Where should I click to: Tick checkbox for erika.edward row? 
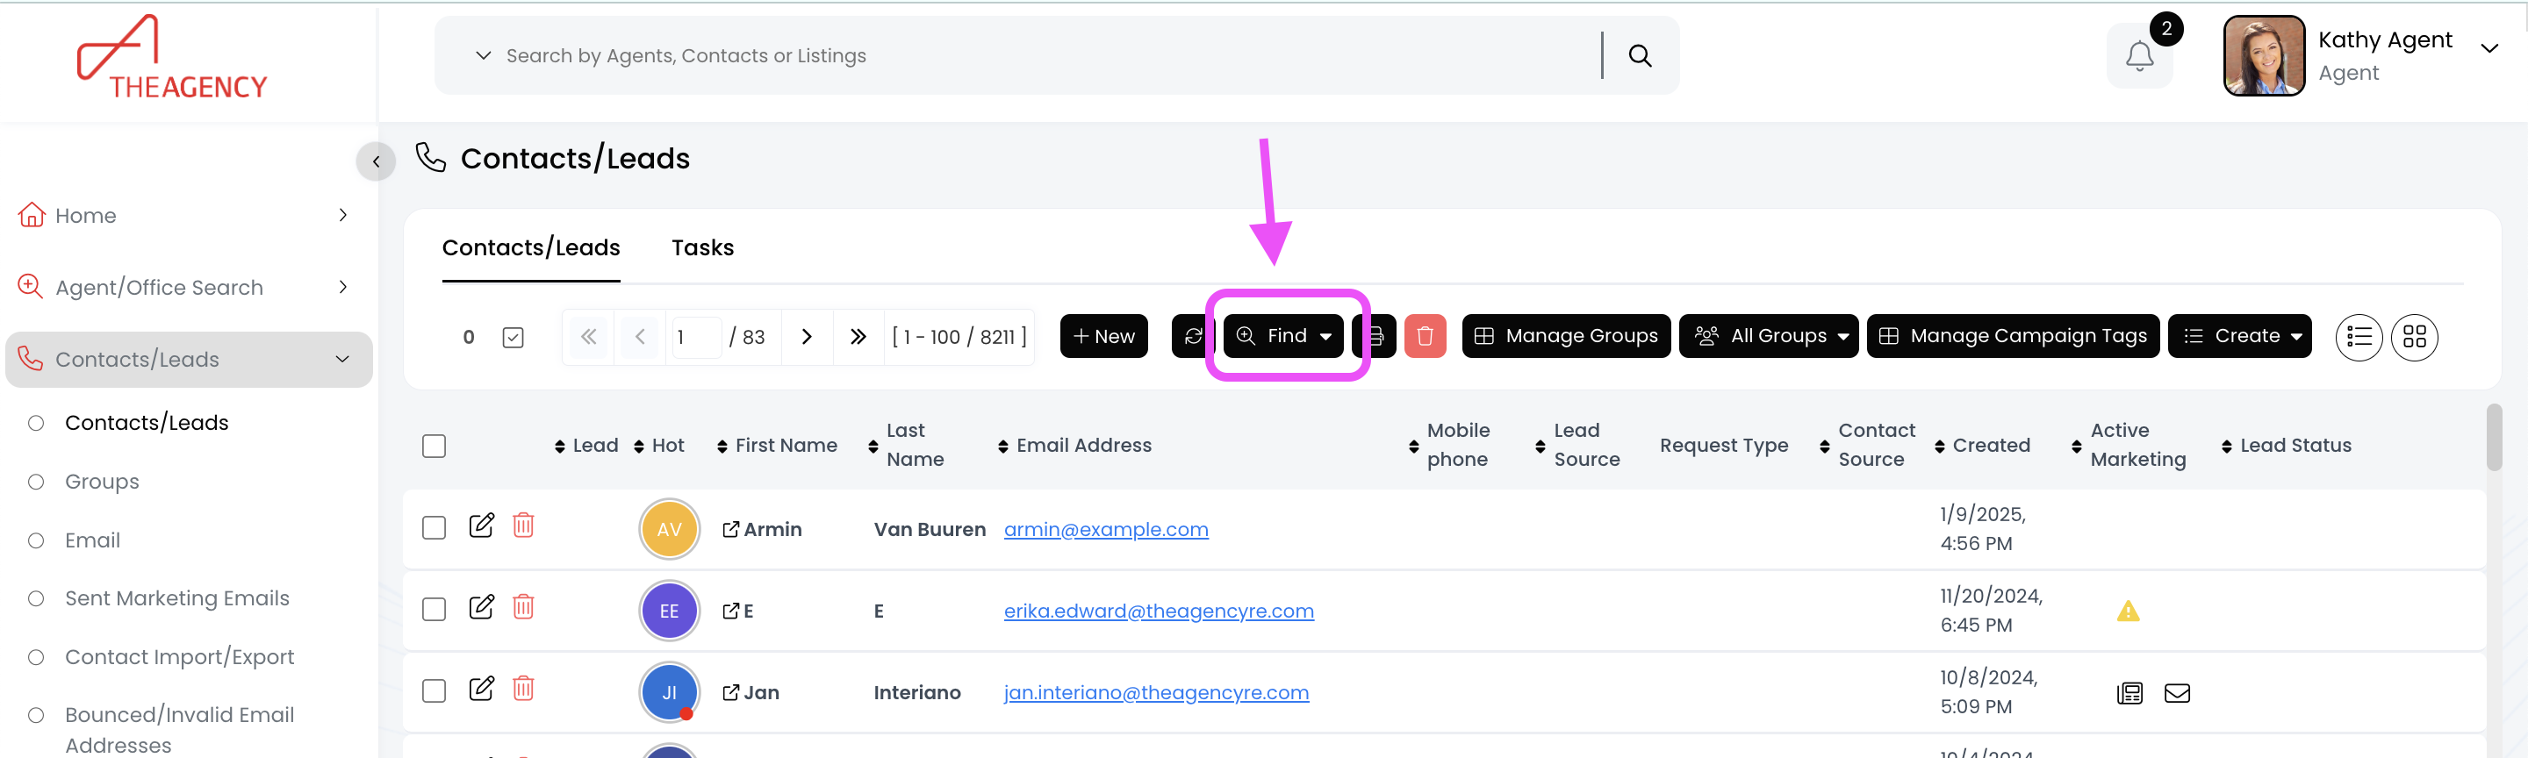coord(434,610)
